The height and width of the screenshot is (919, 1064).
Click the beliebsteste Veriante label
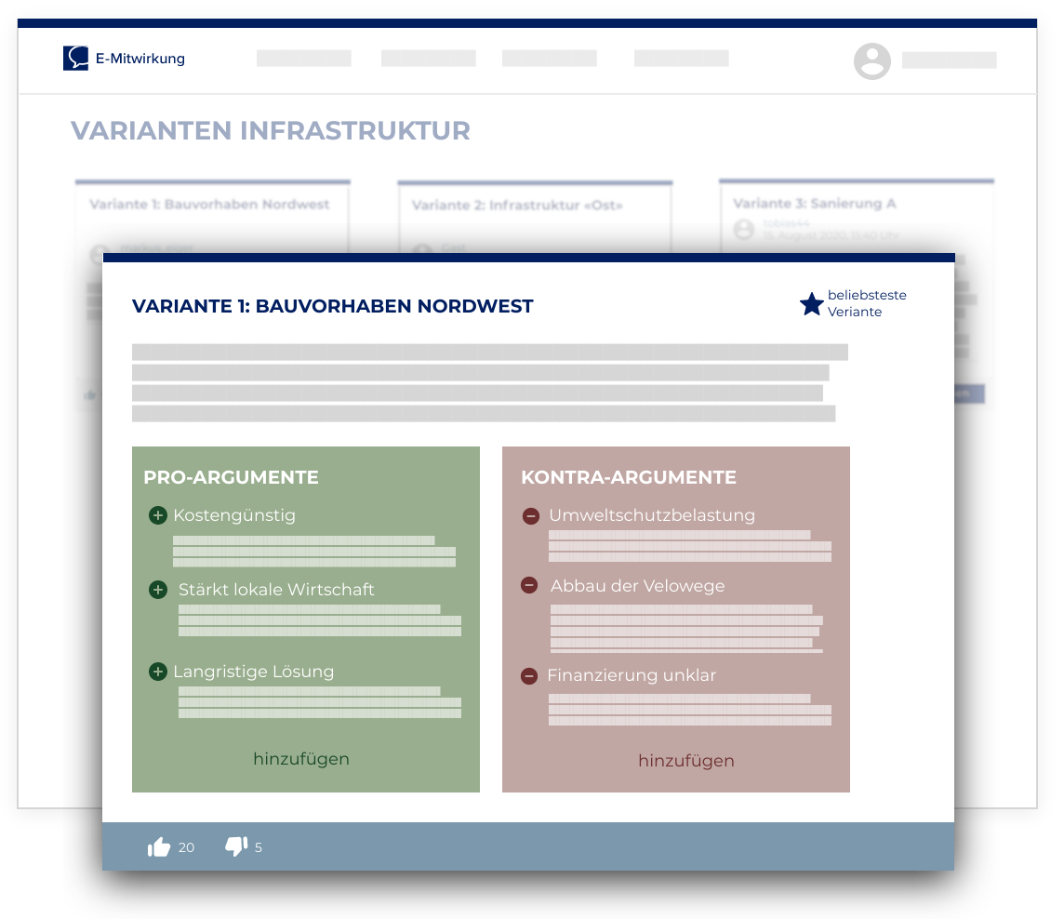click(869, 304)
